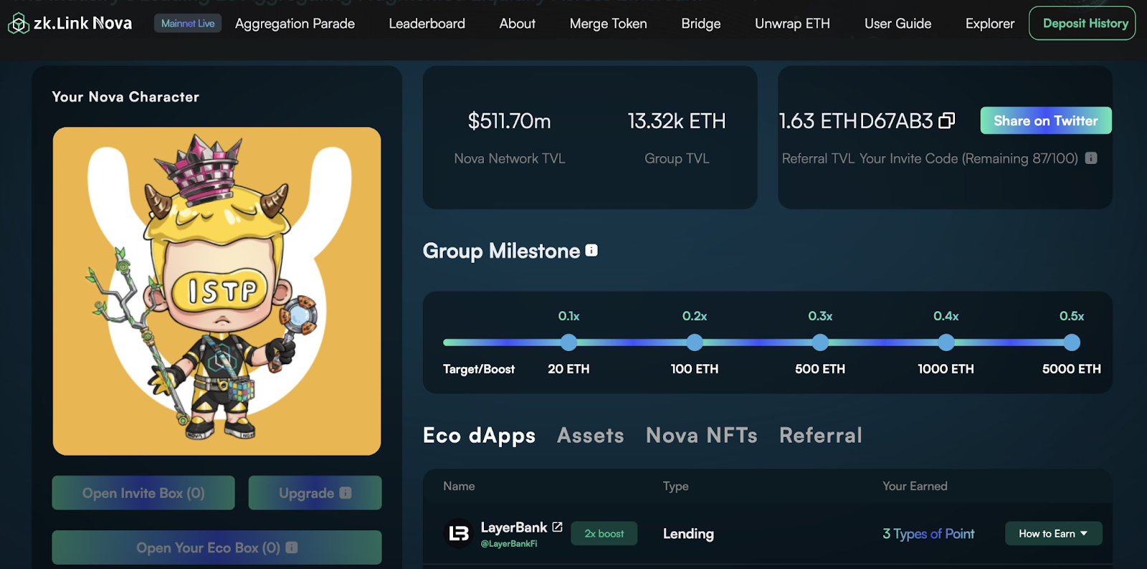Image resolution: width=1147 pixels, height=569 pixels.
Task: Click Open Your Eco Box (0) button
Action: click(x=216, y=548)
